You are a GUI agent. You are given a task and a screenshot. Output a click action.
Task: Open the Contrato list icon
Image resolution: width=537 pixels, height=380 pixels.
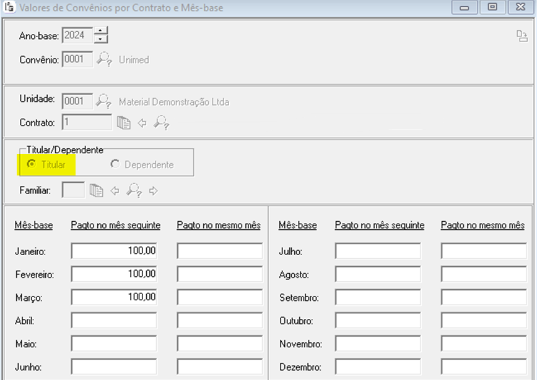tap(124, 123)
